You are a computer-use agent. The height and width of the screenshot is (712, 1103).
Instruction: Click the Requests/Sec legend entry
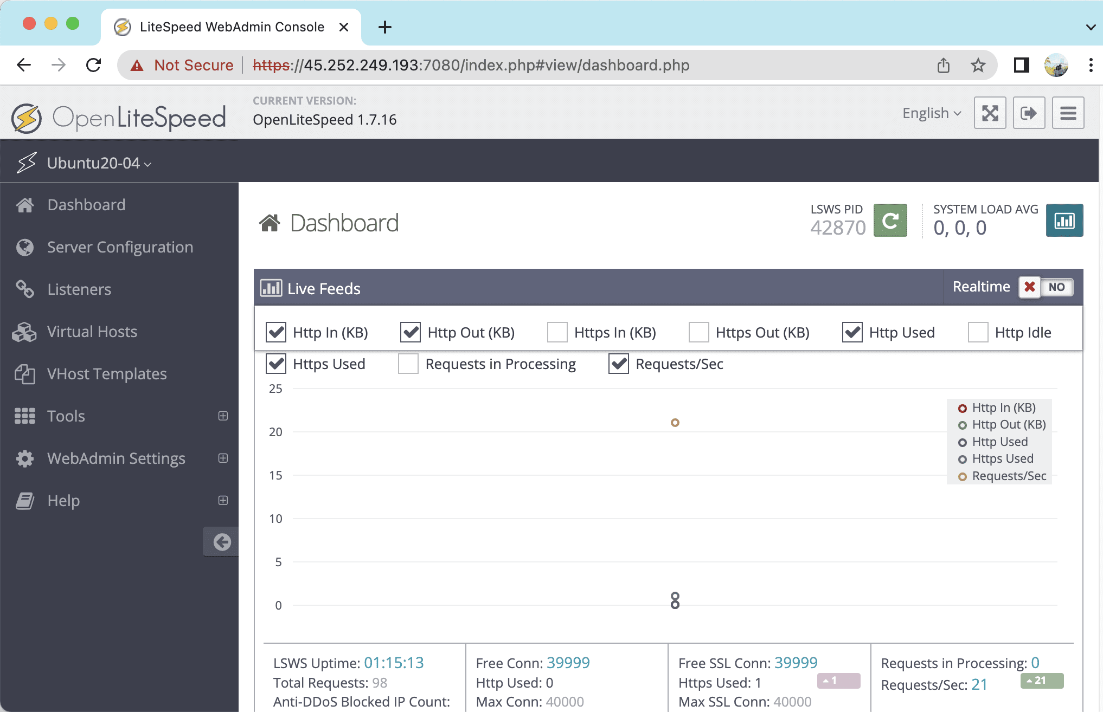(1002, 476)
